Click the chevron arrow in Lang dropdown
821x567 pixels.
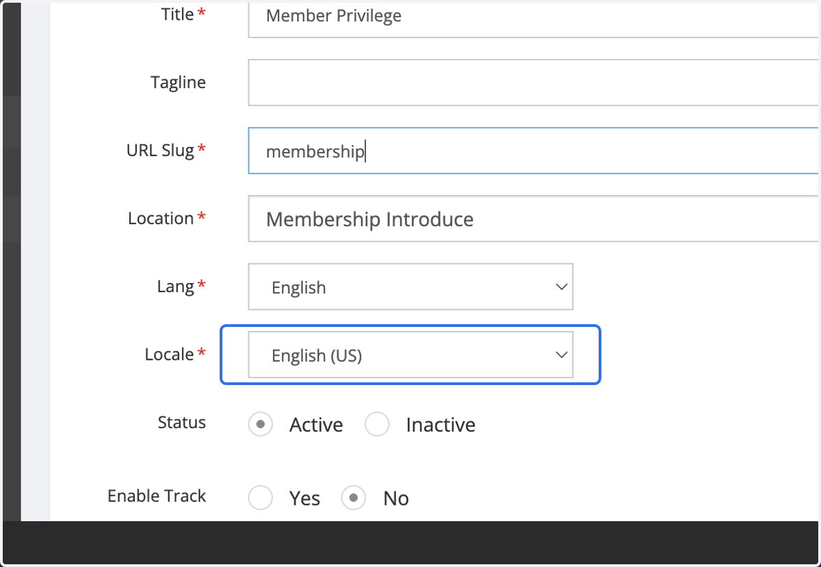(561, 287)
